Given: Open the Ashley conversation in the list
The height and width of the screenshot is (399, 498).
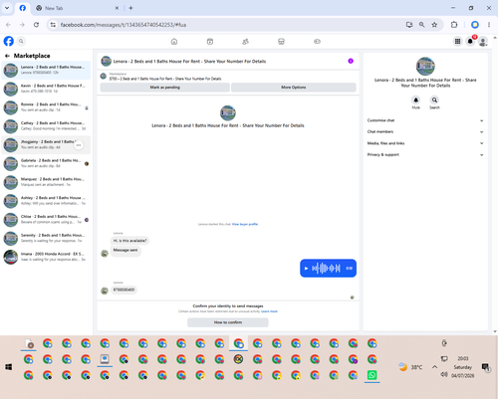Looking at the screenshot, I should 46,201.
